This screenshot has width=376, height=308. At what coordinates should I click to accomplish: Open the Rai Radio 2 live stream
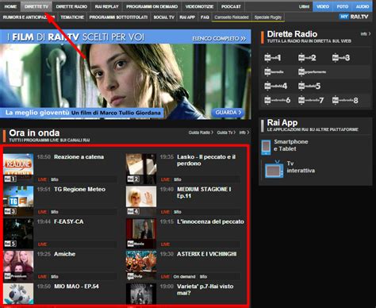(307, 57)
